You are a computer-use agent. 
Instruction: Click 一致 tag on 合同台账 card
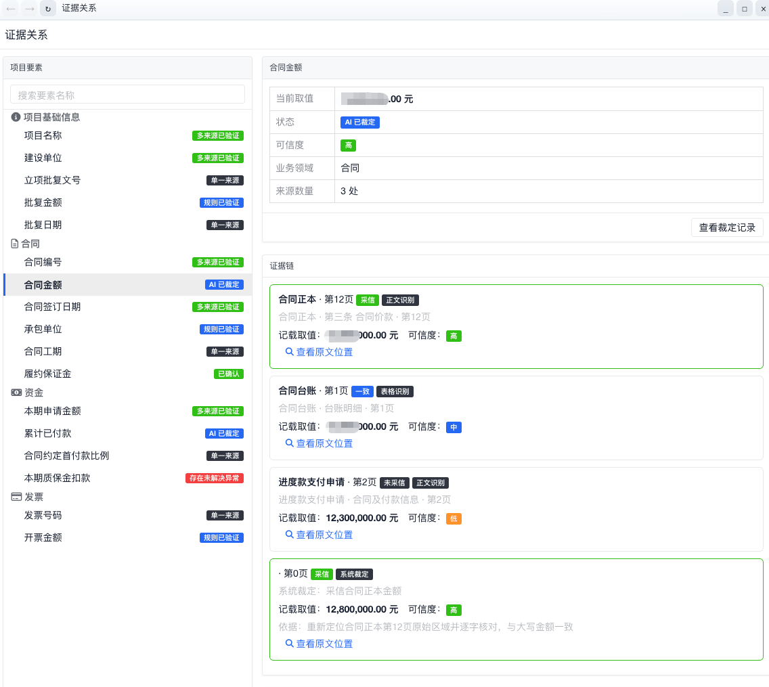click(x=362, y=391)
